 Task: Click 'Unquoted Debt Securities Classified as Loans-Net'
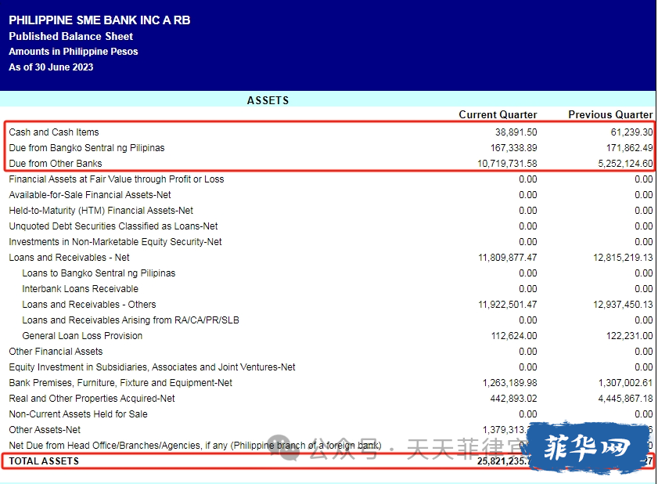(x=113, y=226)
